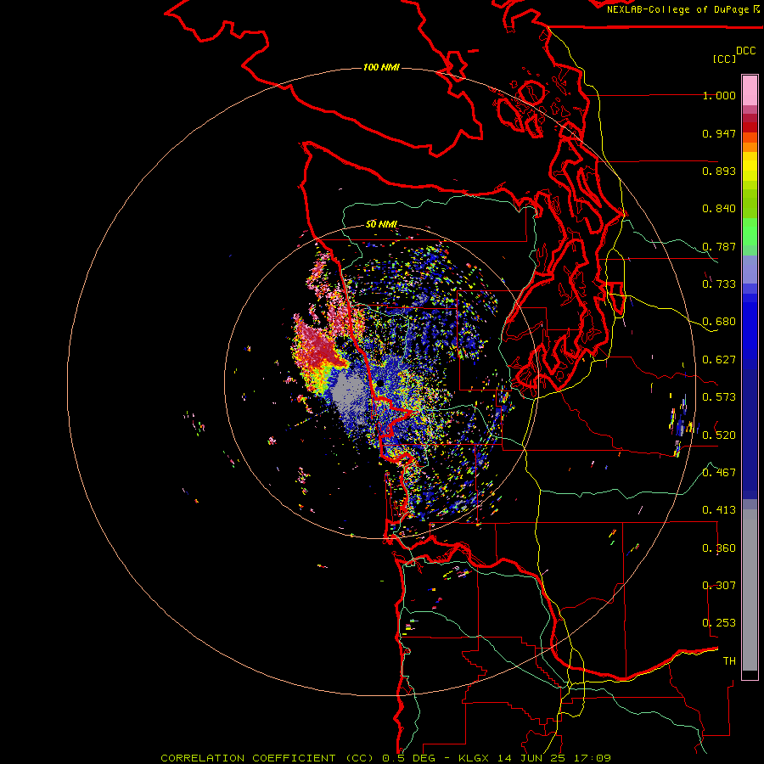764x764 pixels.
Task: Click the 0.360 scale value
Action: (x=719, y=548)
